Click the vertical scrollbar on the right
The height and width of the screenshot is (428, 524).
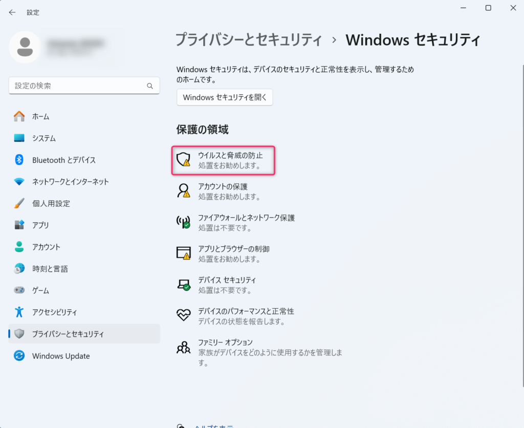[522, 226]
